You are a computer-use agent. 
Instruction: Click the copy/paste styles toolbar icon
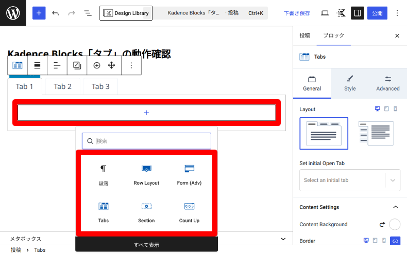[x=77, y=65]
